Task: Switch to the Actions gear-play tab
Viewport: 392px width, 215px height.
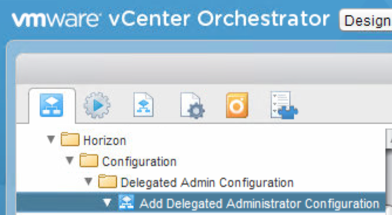Action: (97, 105)
